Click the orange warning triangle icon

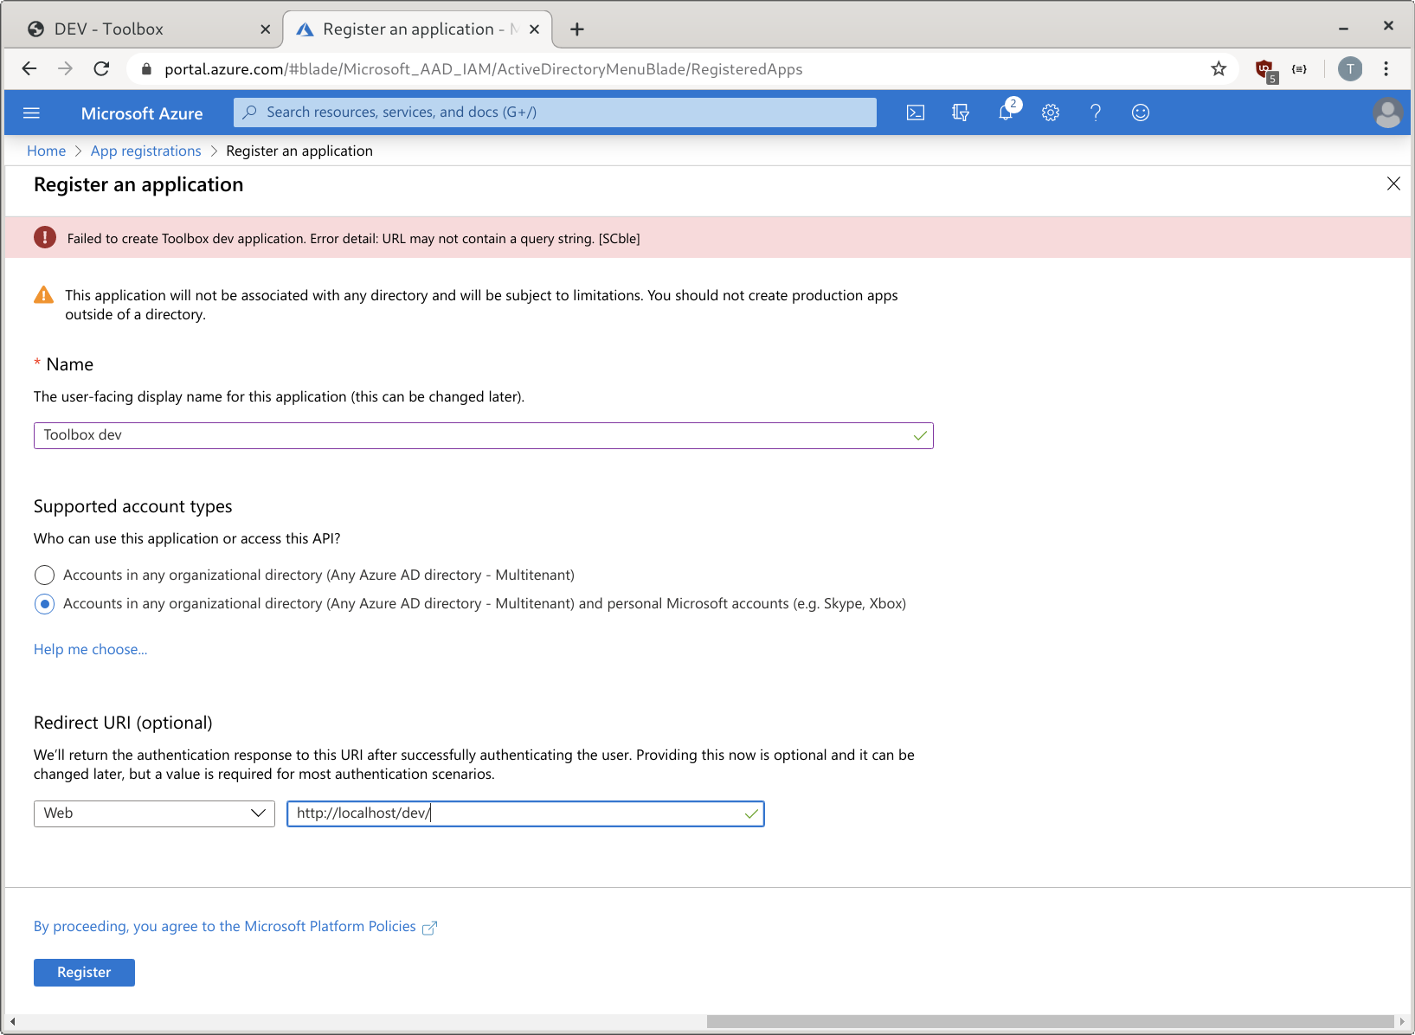[43, 295]
